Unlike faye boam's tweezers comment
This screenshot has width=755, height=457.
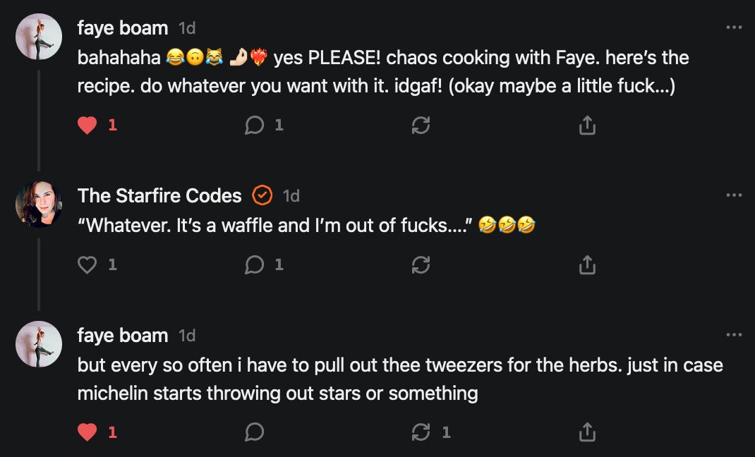pos(87,432)
